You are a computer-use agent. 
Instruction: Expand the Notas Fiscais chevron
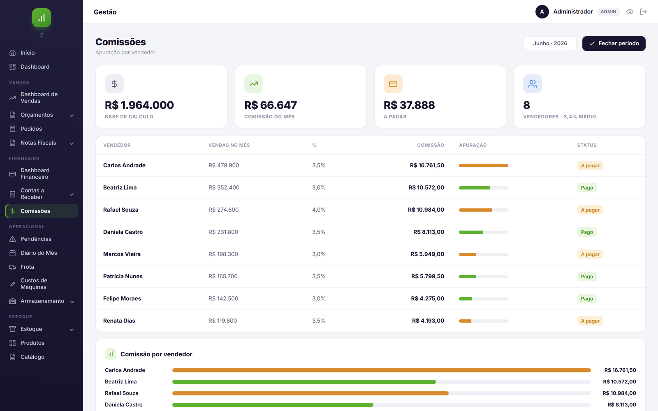point(72,143)
